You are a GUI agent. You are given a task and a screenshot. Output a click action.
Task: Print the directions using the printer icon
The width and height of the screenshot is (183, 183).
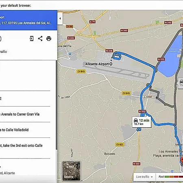pos(49,39)
